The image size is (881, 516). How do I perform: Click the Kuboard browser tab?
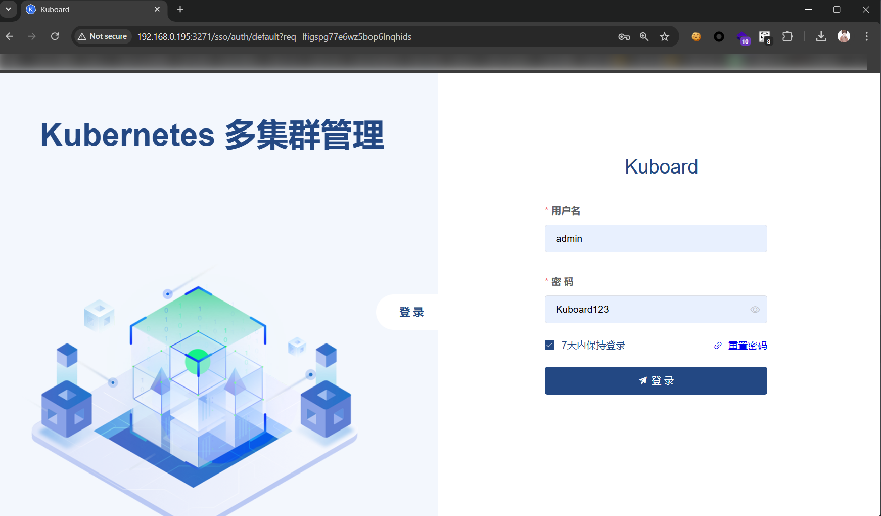click(x=94, y=10)
